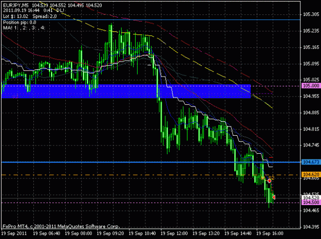Click the 104.955 price axis label
The width and height of the screenshot is (321, 239).
(x=311, y=96)
